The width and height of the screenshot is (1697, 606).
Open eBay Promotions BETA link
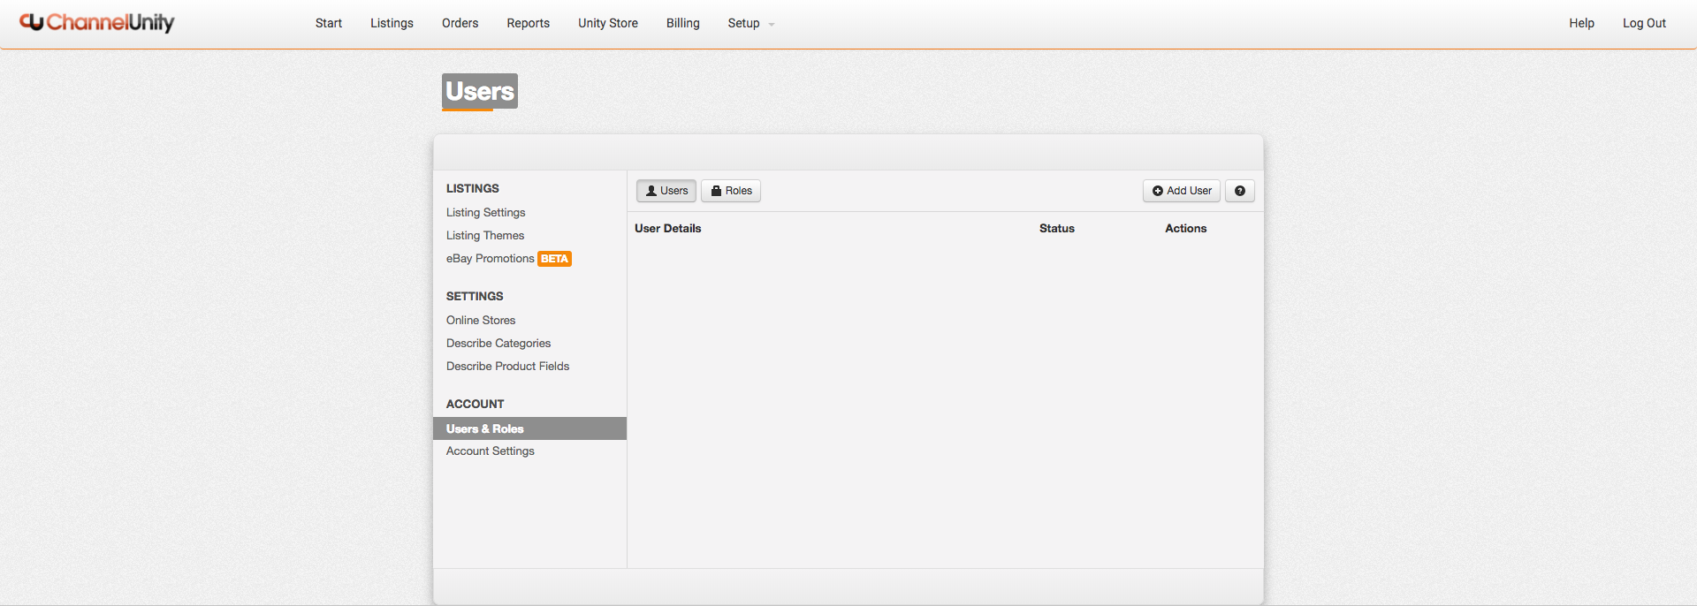click(x=491, y=259)
